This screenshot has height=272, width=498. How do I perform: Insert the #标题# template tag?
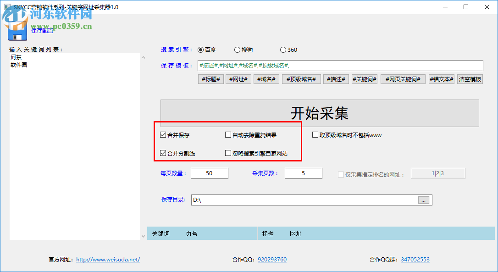point(210,79)
